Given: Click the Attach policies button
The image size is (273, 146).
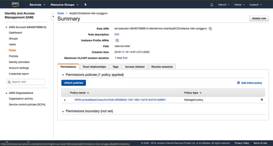Looking at the screenshot, I should point(74,83).
